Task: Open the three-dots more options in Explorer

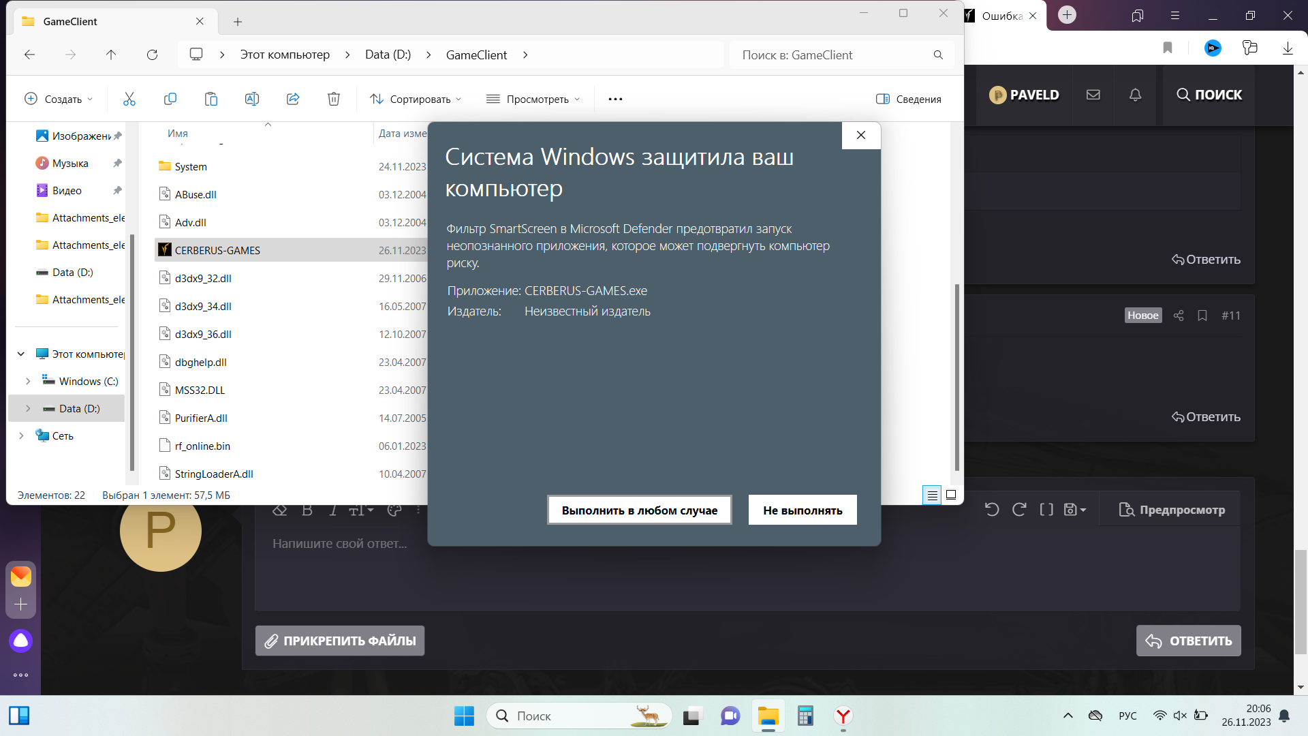Action: click(x=615, y=99)
